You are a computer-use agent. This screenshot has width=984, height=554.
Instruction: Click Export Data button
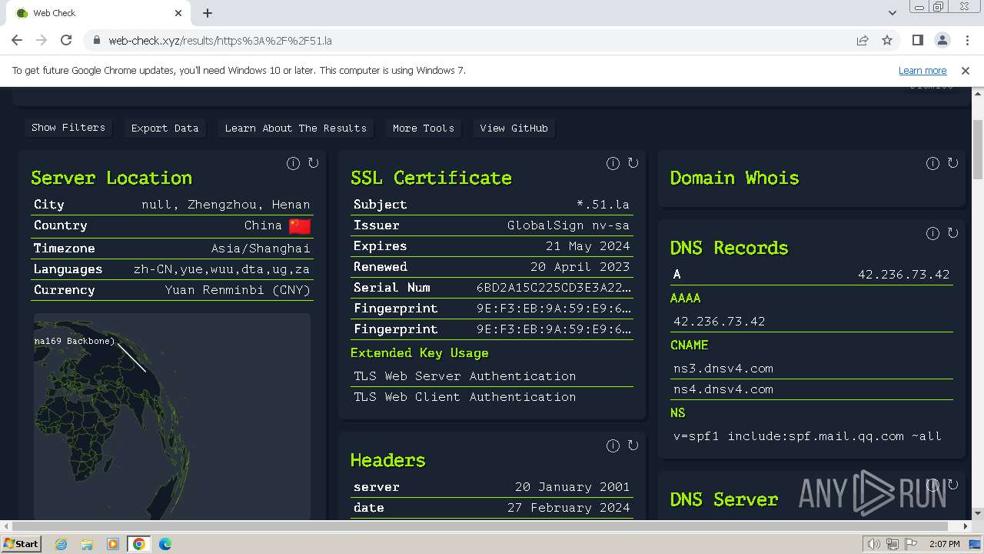[x=165, y=128]
